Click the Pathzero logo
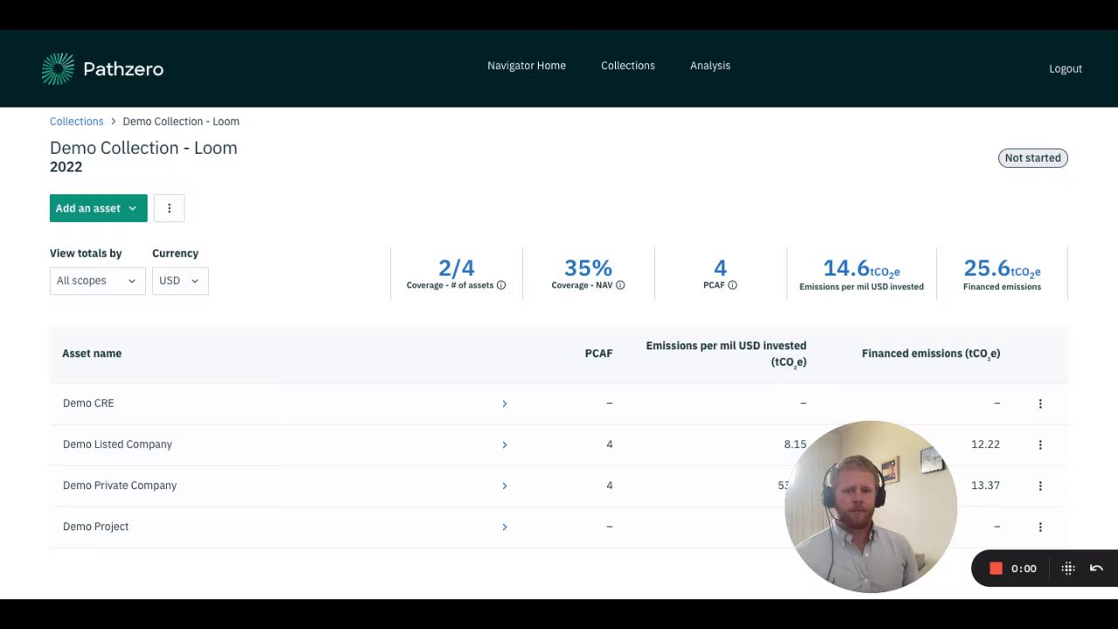Image resolution: width=1118 pixels, height=629 pixels. pyautogui.click(x=102, y=69)
